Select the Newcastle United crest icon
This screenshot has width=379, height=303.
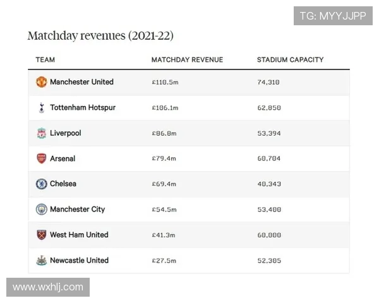tap(41, 260)
